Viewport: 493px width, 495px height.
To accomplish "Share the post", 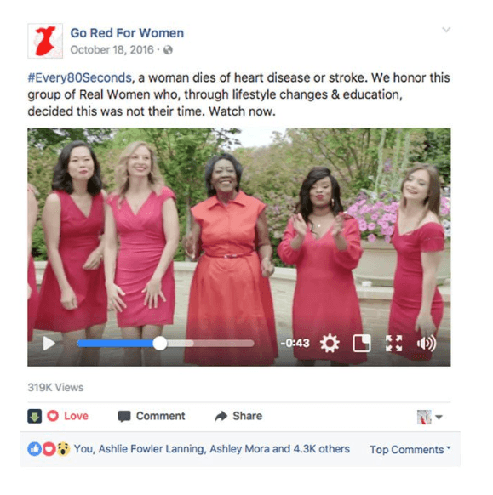I will 238,416.
